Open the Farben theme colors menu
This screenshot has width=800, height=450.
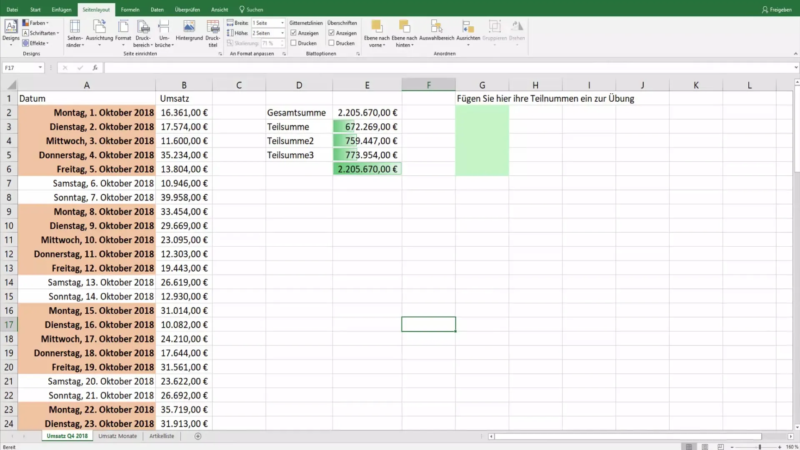(x=35, y=23)
